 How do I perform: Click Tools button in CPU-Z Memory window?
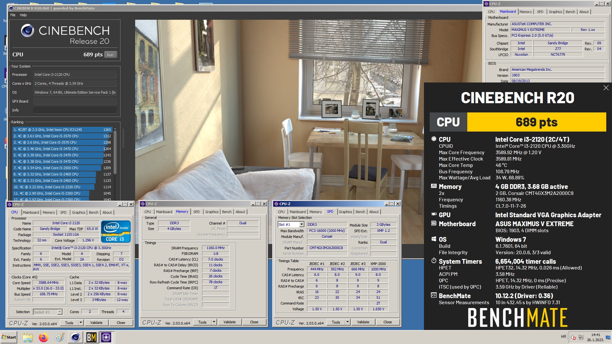pyautogui.click(x=202, y=322)
